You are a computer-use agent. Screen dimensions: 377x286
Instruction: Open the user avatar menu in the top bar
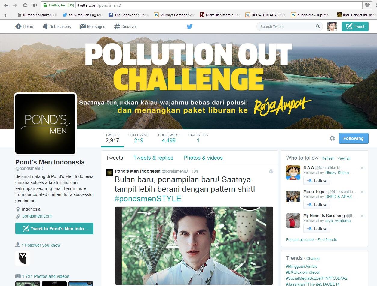[332, 26]
